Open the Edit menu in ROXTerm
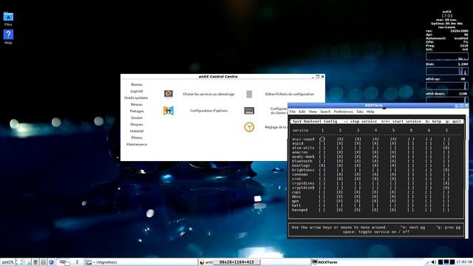The height and width of the screenshot is (266, 473). pyautogui.click(x=302, y=112)
